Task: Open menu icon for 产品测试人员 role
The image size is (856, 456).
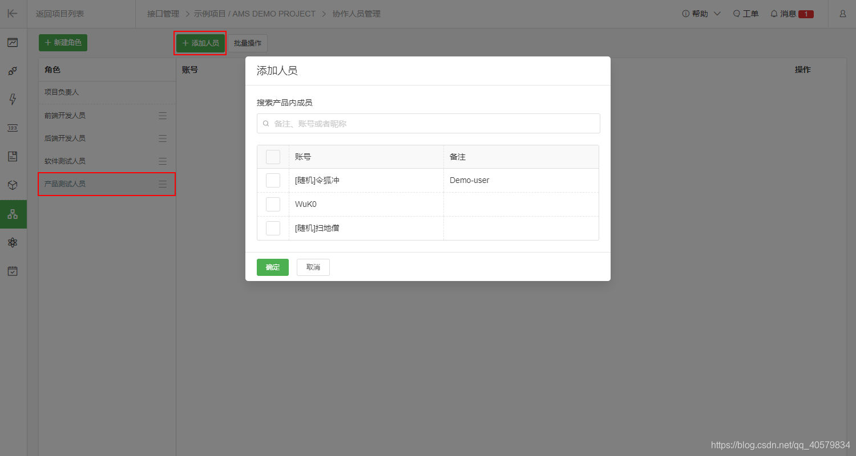Action: point(163,184)
